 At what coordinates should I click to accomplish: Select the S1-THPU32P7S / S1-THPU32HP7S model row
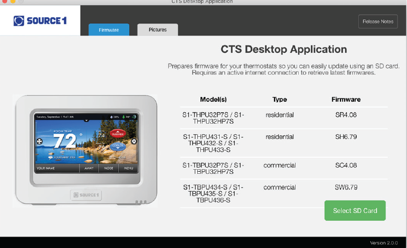[284, 118]
